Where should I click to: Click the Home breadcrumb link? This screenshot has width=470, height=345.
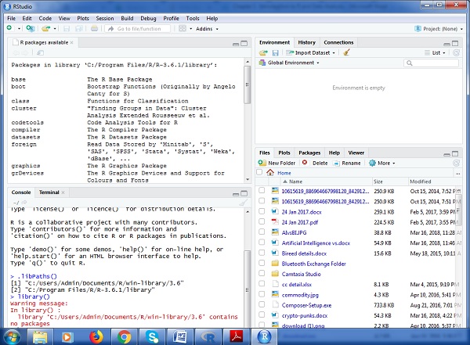(284, 172)
